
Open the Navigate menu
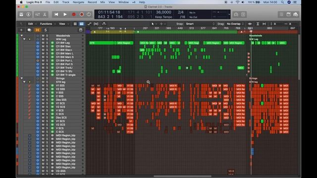click(x=78, y=2)
